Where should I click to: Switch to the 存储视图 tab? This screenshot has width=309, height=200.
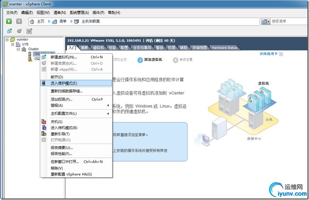click(x=200, y=48)
